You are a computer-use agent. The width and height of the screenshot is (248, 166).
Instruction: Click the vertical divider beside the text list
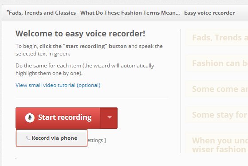coord(181,91)
